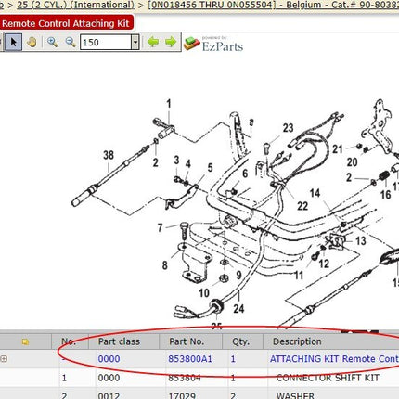
Task: Go to next diagram with right arrow
Action: pos(171,42)
